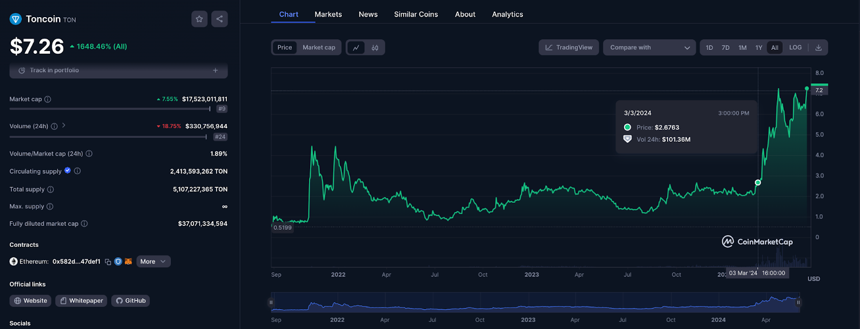Open the News tab

pyautogui.click(x=368, y=14)
